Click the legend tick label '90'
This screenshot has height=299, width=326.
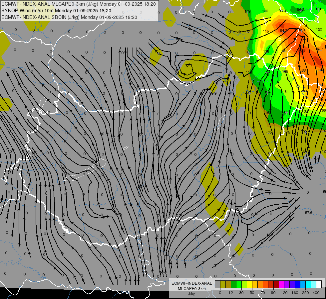click(x=273, y=293)
